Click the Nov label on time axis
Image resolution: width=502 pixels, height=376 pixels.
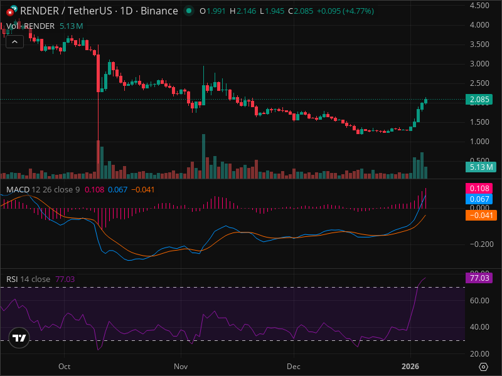(181, 367)
